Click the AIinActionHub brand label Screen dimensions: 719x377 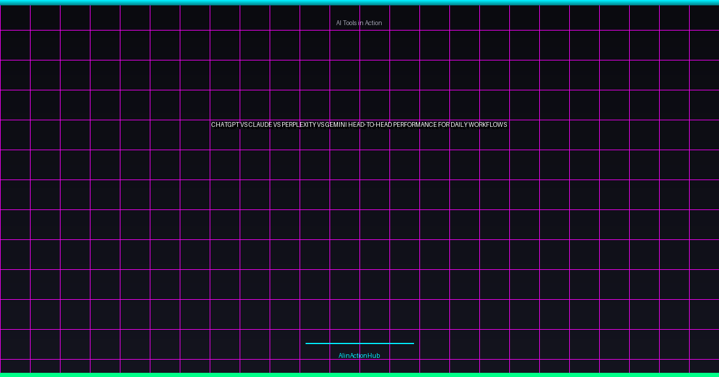click(x=359, y=355)
